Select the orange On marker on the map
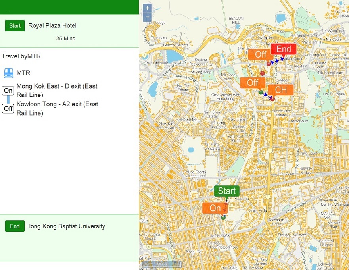This screenshot has width=349, height=270. click(x=215, y=208)
